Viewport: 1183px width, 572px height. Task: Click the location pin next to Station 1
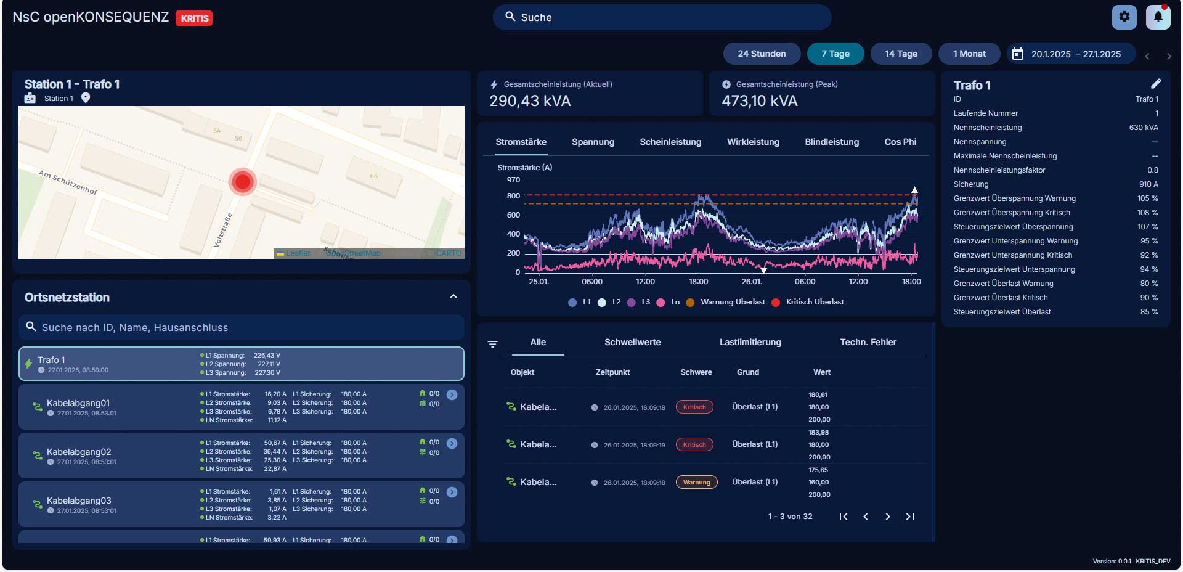coord(86,98)
